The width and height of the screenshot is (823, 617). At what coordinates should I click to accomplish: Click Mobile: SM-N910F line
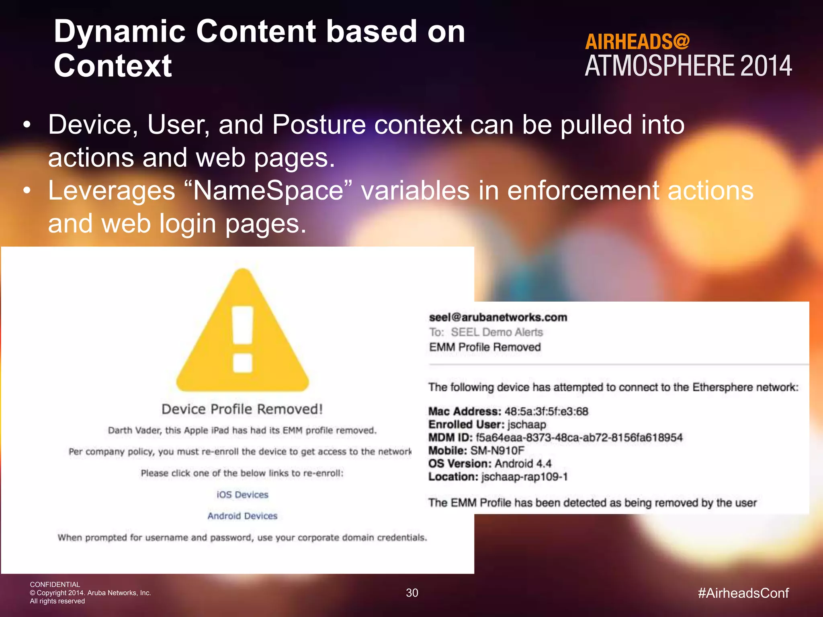click(x=477, y=451)
